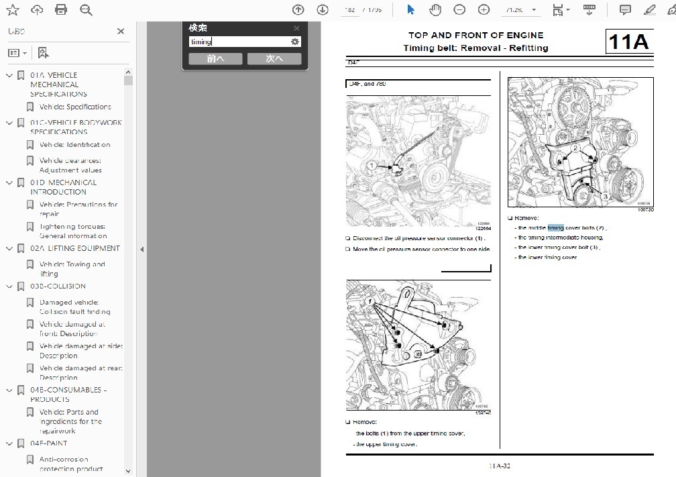Open search settings gear icon
The width and height of the screenshot is (676, 477).
295,42
